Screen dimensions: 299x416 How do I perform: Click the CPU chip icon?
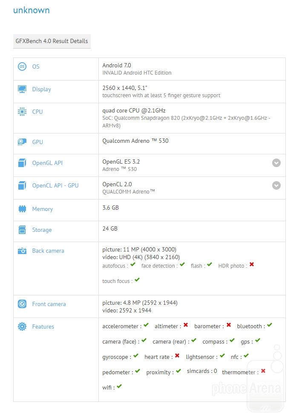click(x=22, y=112)
